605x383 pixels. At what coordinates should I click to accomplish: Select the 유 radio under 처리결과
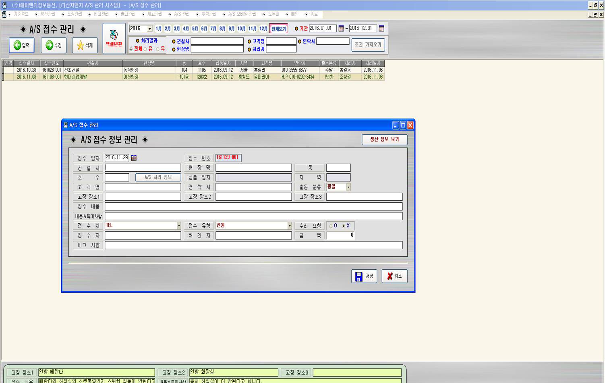pyautogui.click(x=145, y=49)
